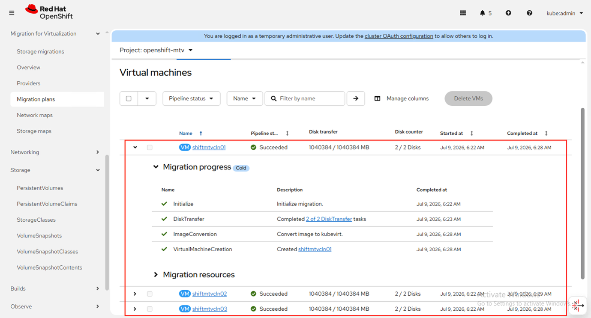
Task: Click Succeeded status icon for shiftmtvcln01
Action: [x=253, y=147]
